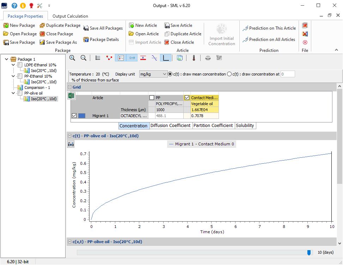Toggle the legend display toolbar icon
343x265 pixels.
[120, 58]
